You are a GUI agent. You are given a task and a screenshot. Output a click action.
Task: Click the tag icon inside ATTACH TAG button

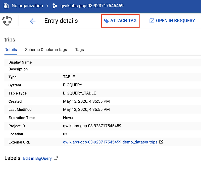pyautogui.click(x=106, y=21)
